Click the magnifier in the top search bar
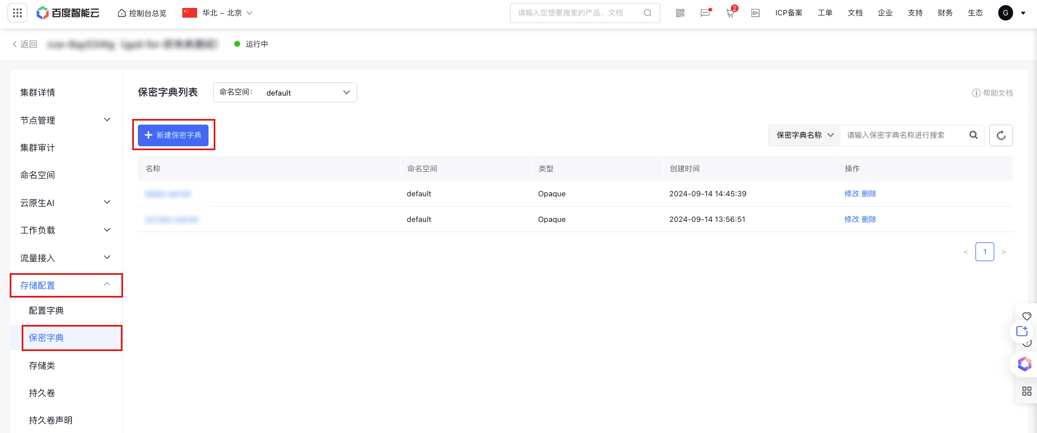The image size is (1037, 433). click(647, 13)
